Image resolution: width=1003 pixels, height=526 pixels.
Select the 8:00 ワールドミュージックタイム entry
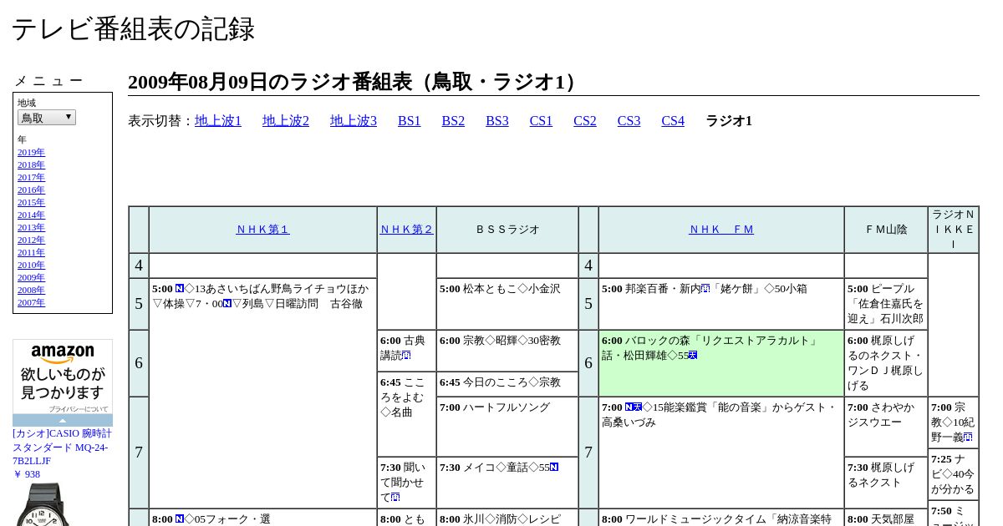pos(721,518)
